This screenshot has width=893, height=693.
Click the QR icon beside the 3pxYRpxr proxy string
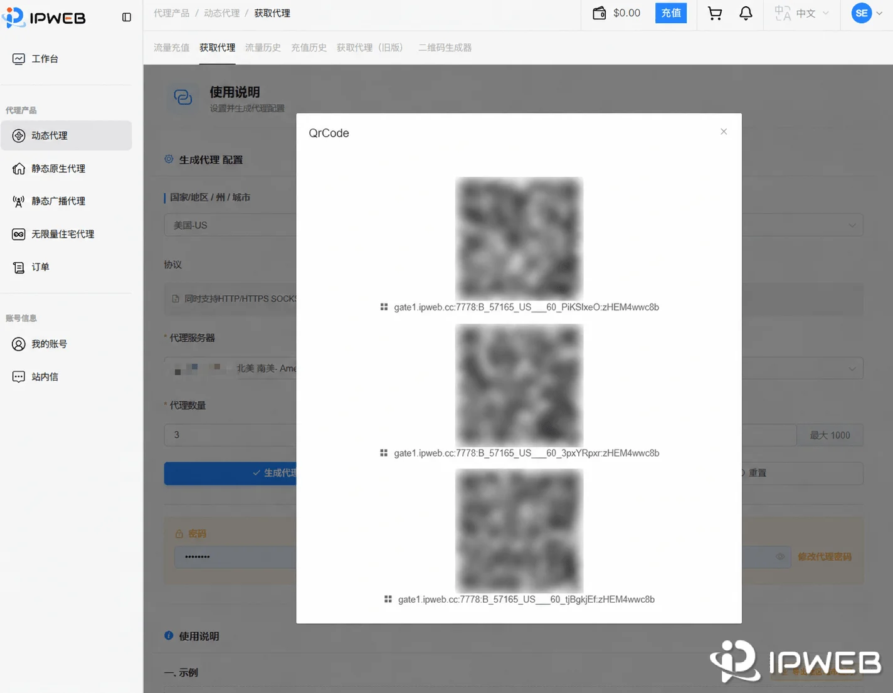pos(384,453)
